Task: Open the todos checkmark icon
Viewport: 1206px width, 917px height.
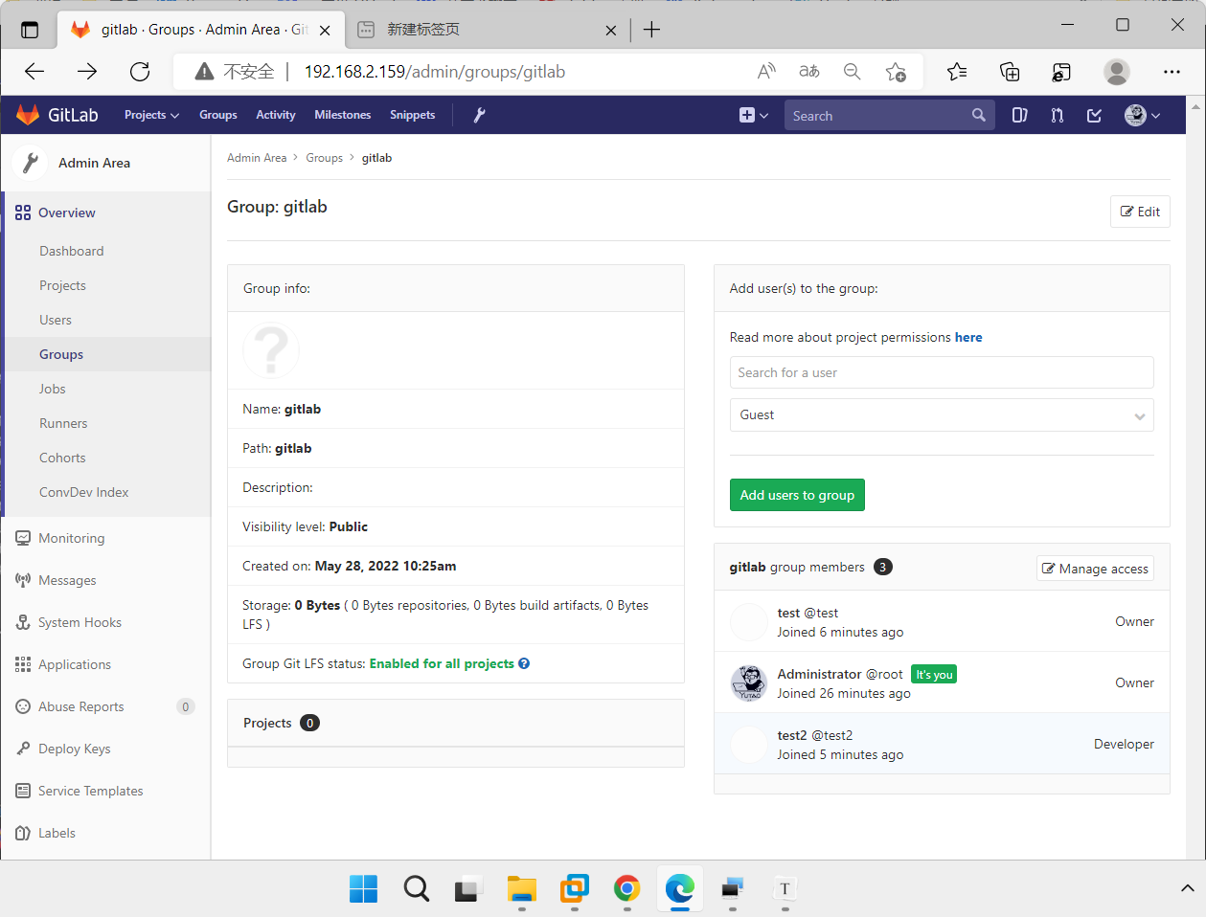Action: [1094, 115]
